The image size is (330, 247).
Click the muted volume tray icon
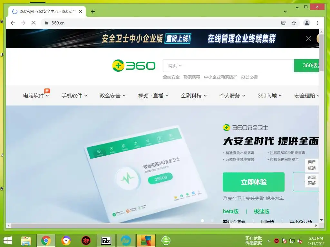click(x=300, y=241)
